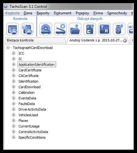Open the Dokument menu
Image resolution: width=137 pixels, height=153 pixels.
coord(63,13)
